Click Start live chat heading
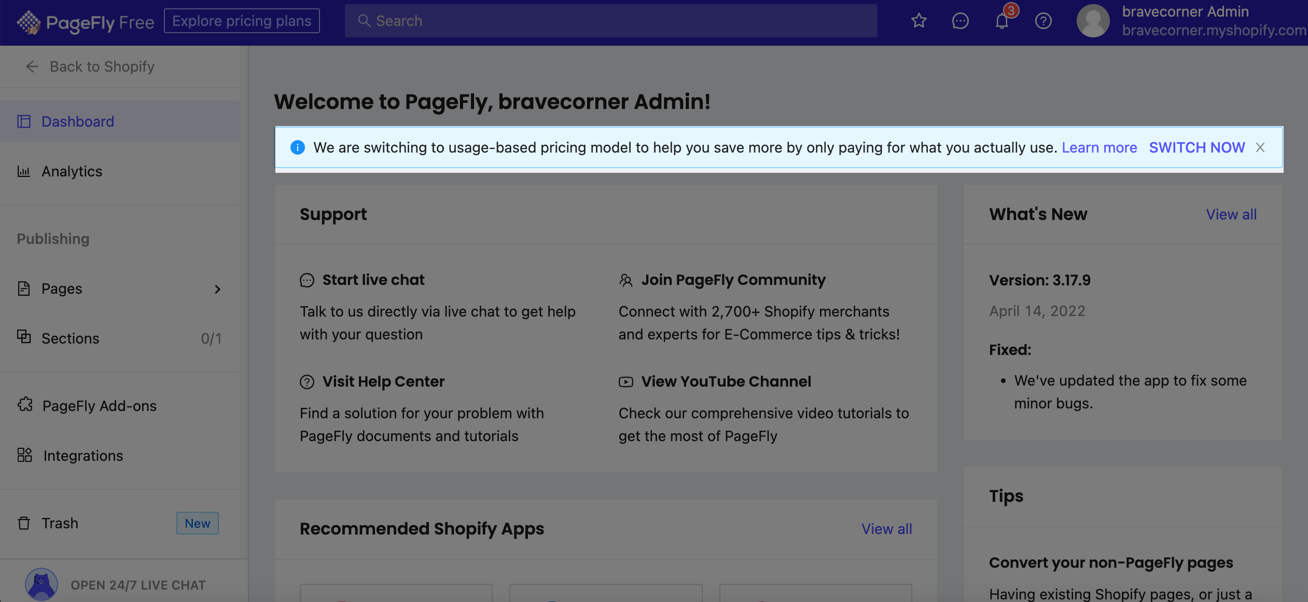The height and width of the screenshot is (602, 1308). 373,280
